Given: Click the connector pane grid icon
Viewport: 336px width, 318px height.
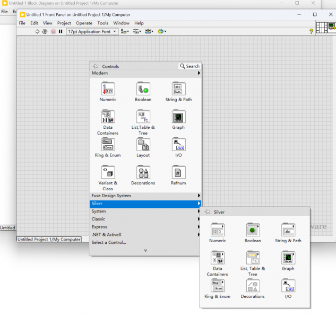Looking at the screenshot, I should (322, 28).
